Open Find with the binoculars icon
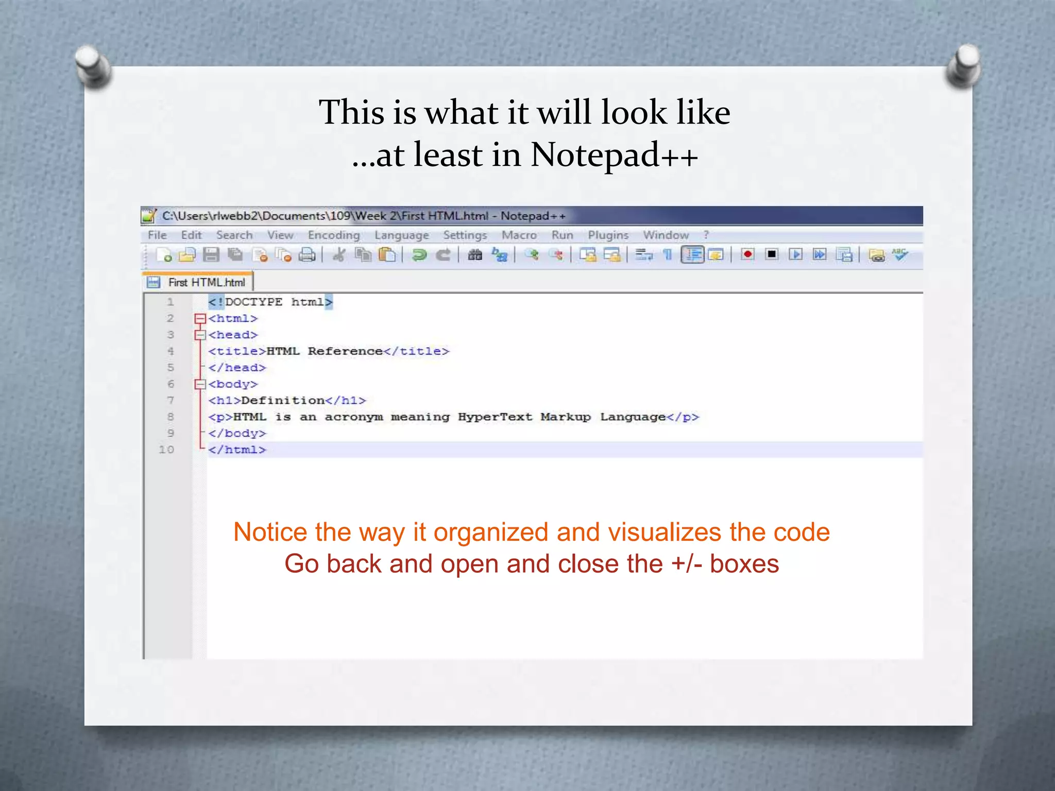 click(475, 254)
